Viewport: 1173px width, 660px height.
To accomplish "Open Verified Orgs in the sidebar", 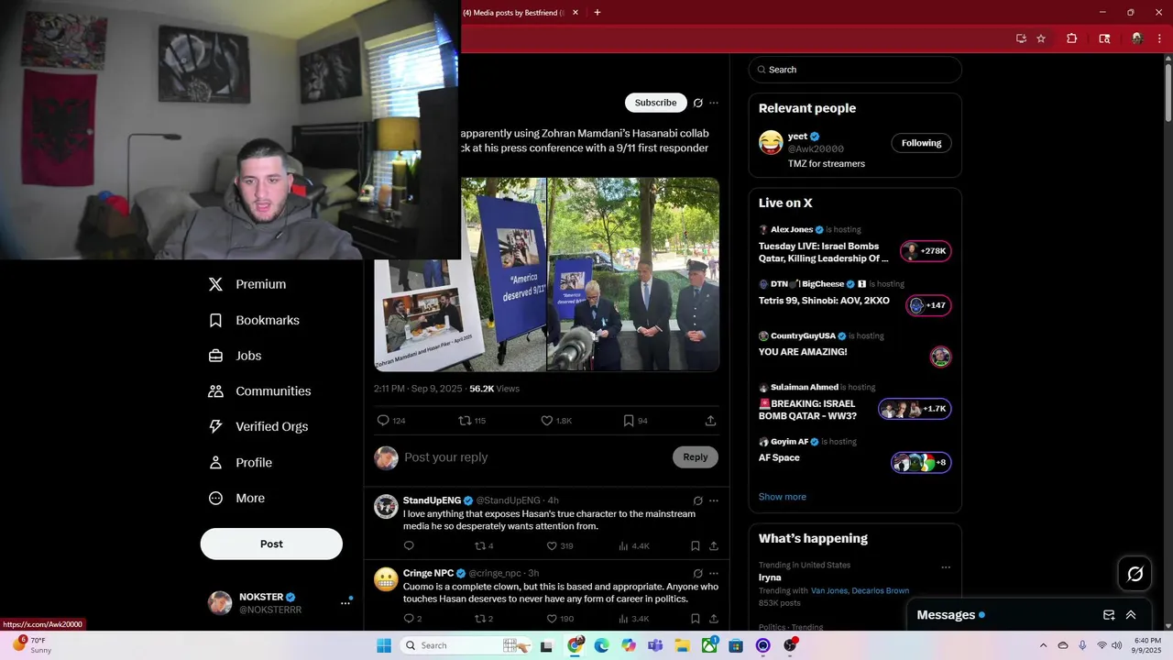I will pyautogui.click(x=258, y=426).
